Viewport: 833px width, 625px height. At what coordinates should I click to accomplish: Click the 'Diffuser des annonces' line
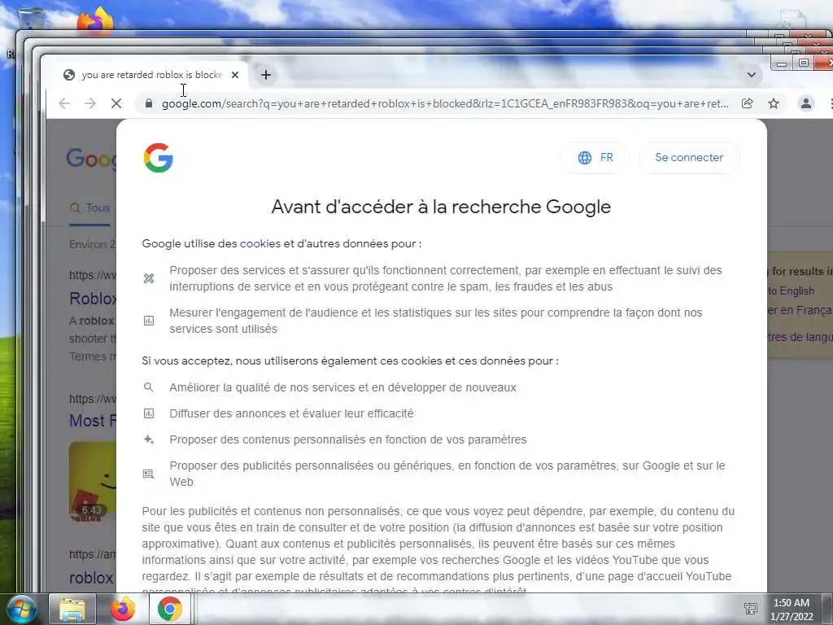tap(291, 413)
